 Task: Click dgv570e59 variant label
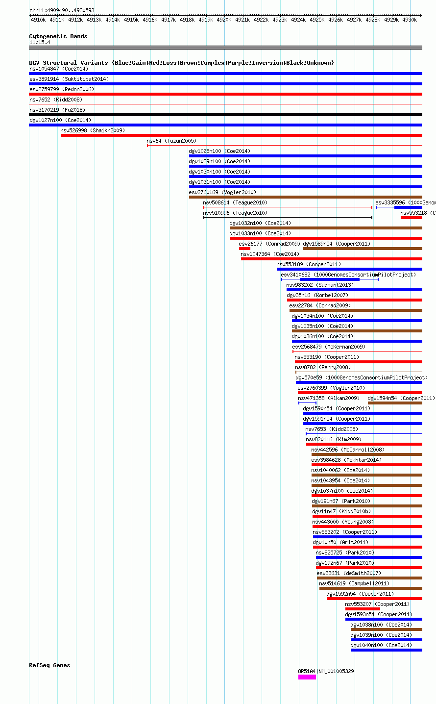362,377
